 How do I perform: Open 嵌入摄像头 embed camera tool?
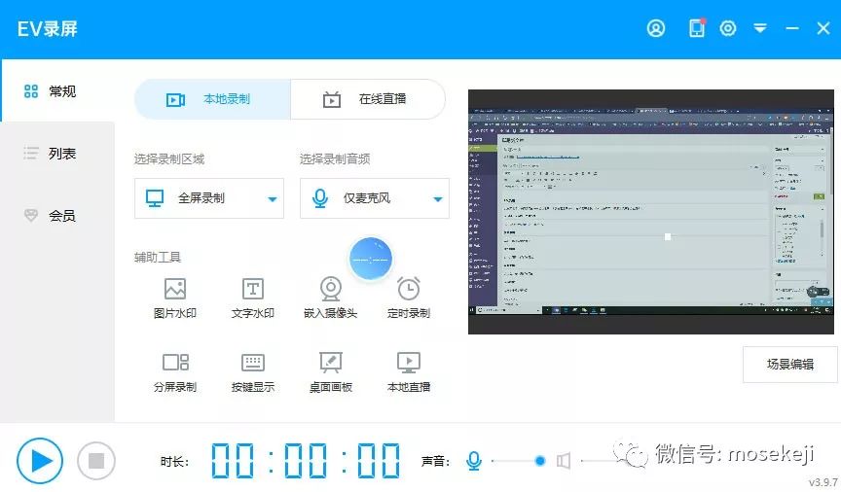coord(330,298)
